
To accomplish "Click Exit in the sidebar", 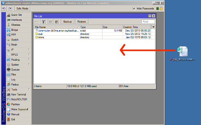I will point(19,119).
